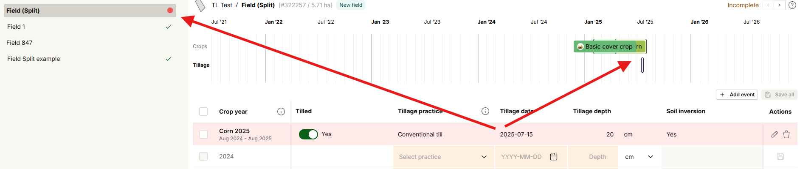Click the calendar icon in date field
Viewport: 800px width, 169px height.
(554, 157)
